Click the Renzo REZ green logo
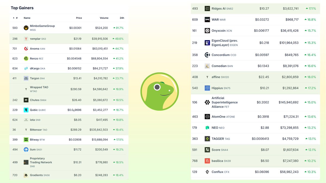The image size is (326, 183). point(26,59)
